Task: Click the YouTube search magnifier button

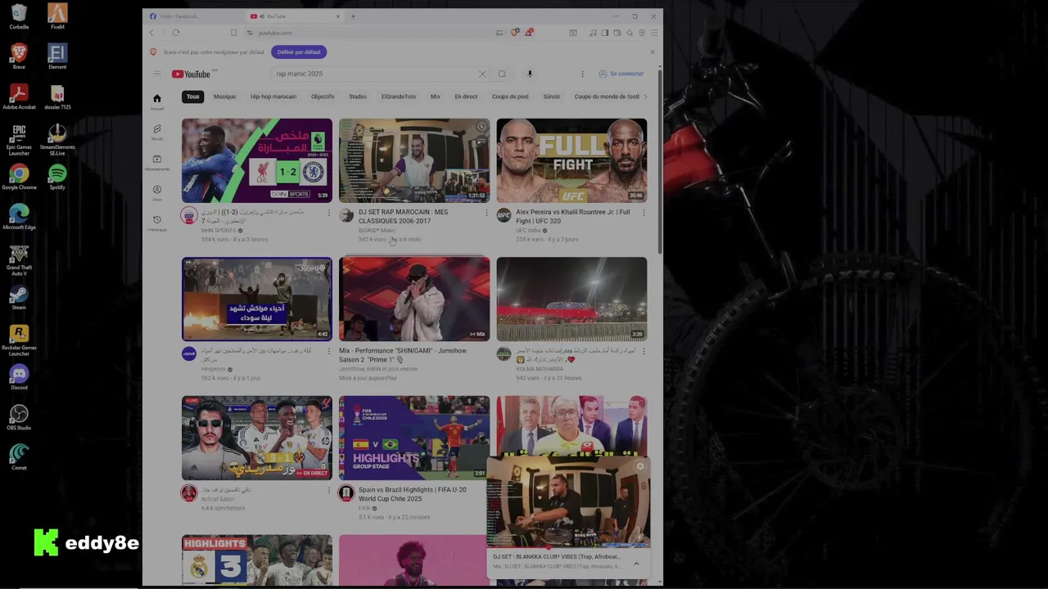Action: (x=502, y=74)
